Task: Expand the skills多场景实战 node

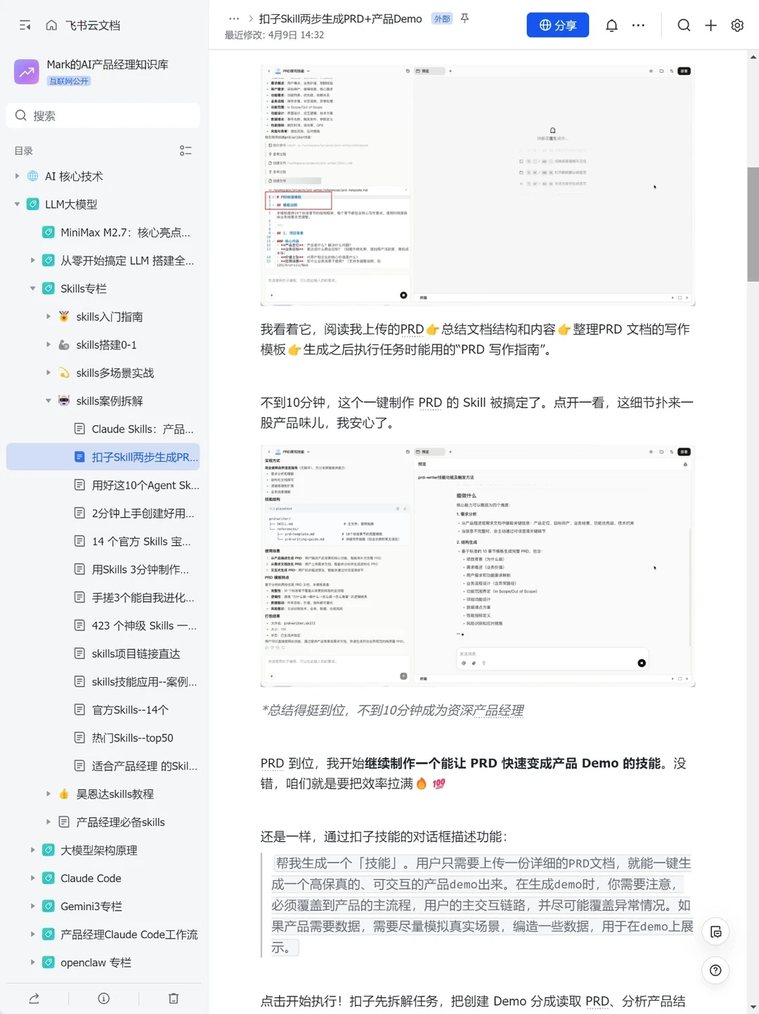Action: (x=48, y=373)
